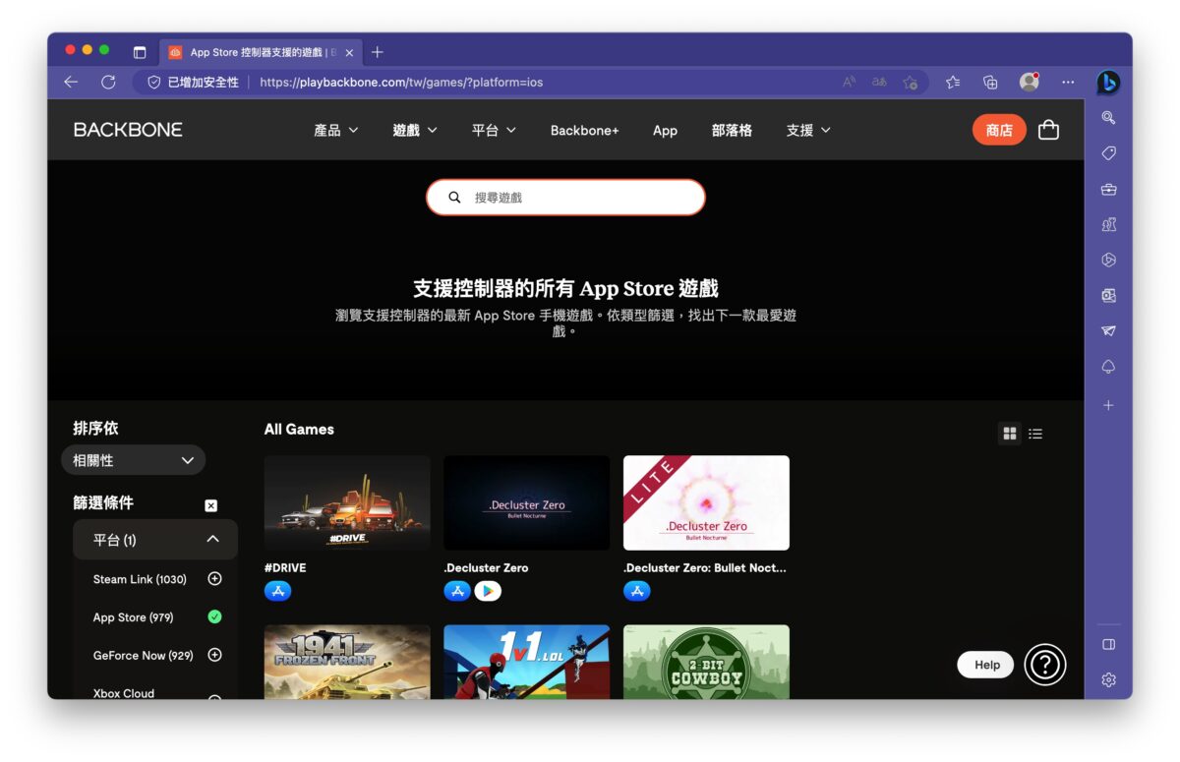1180x762 pixels.
Task: Open the 2-Bit Cowboy thumbnail
Action: (706, 662)
